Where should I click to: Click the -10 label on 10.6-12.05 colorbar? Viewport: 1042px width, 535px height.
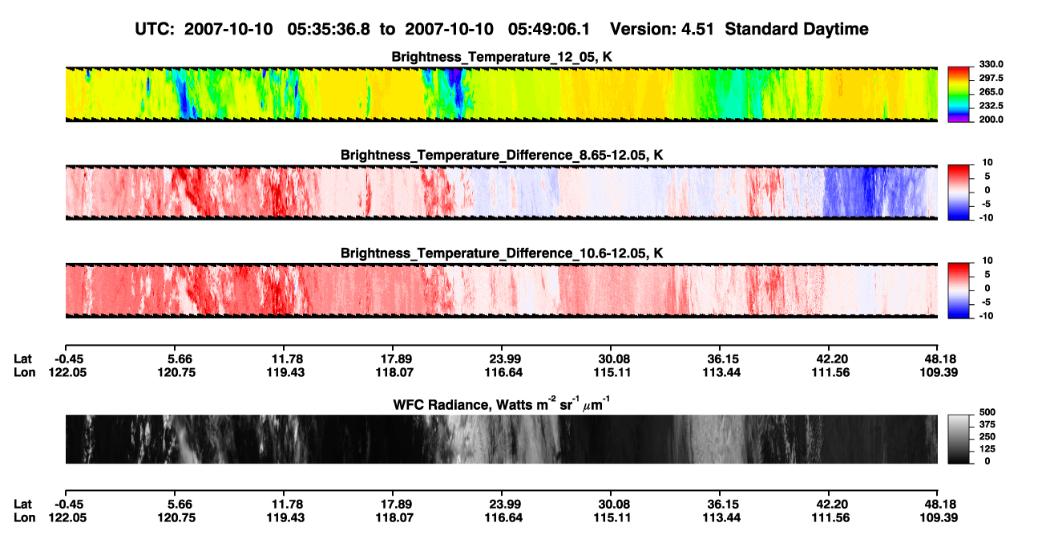click(x=987, y=315)
